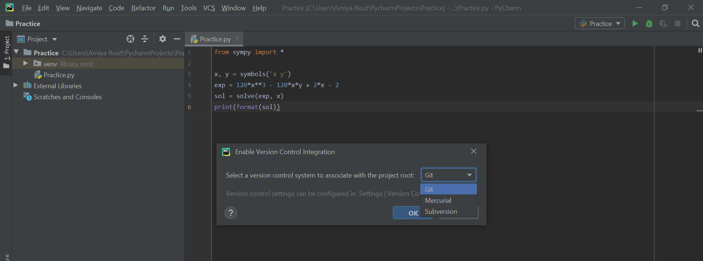The image size is (703, 261).
Task: Close the Practice.py editor tab
Action: click(x=237, y=39)
